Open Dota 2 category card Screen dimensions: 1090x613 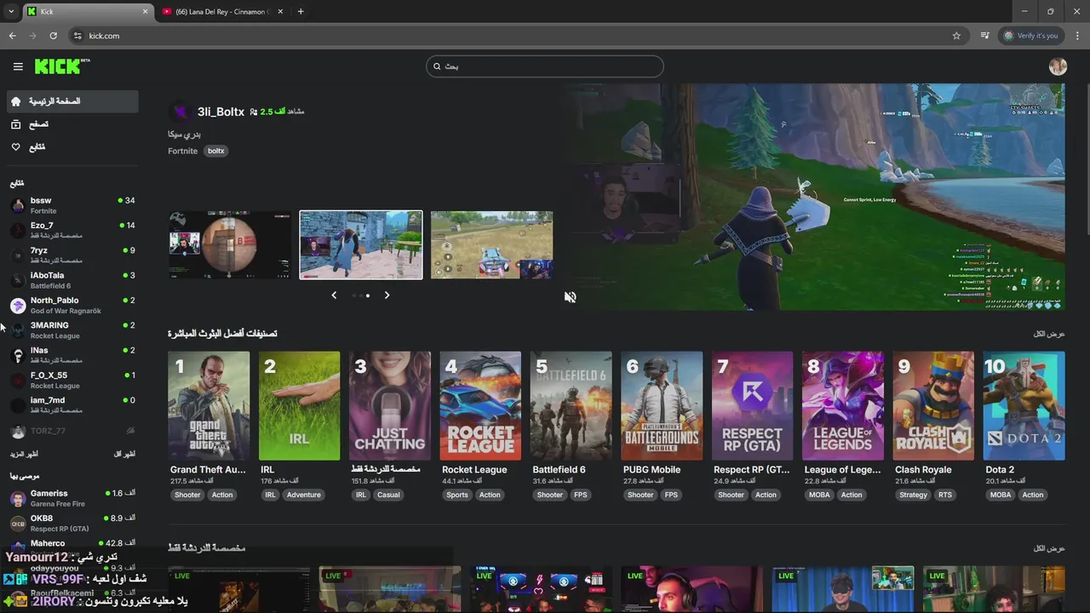pyautogui.click(x=1024, y=406)
